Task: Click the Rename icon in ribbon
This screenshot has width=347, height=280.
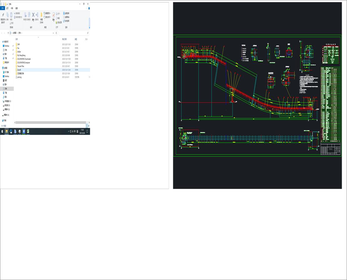Action: click(37, 15)
